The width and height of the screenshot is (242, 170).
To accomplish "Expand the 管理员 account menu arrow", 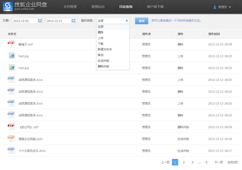I will click(230, 7).
